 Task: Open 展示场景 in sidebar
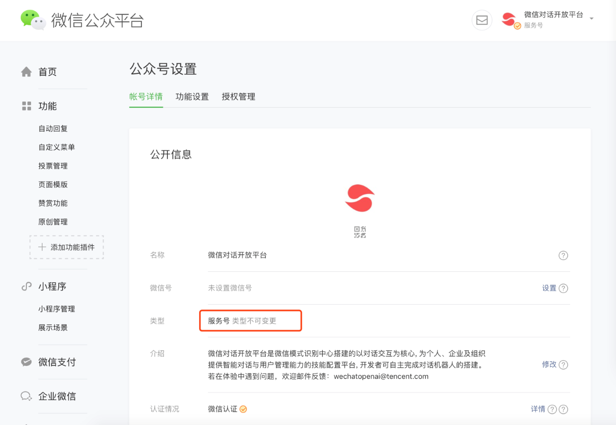click(x=53, y=328)
